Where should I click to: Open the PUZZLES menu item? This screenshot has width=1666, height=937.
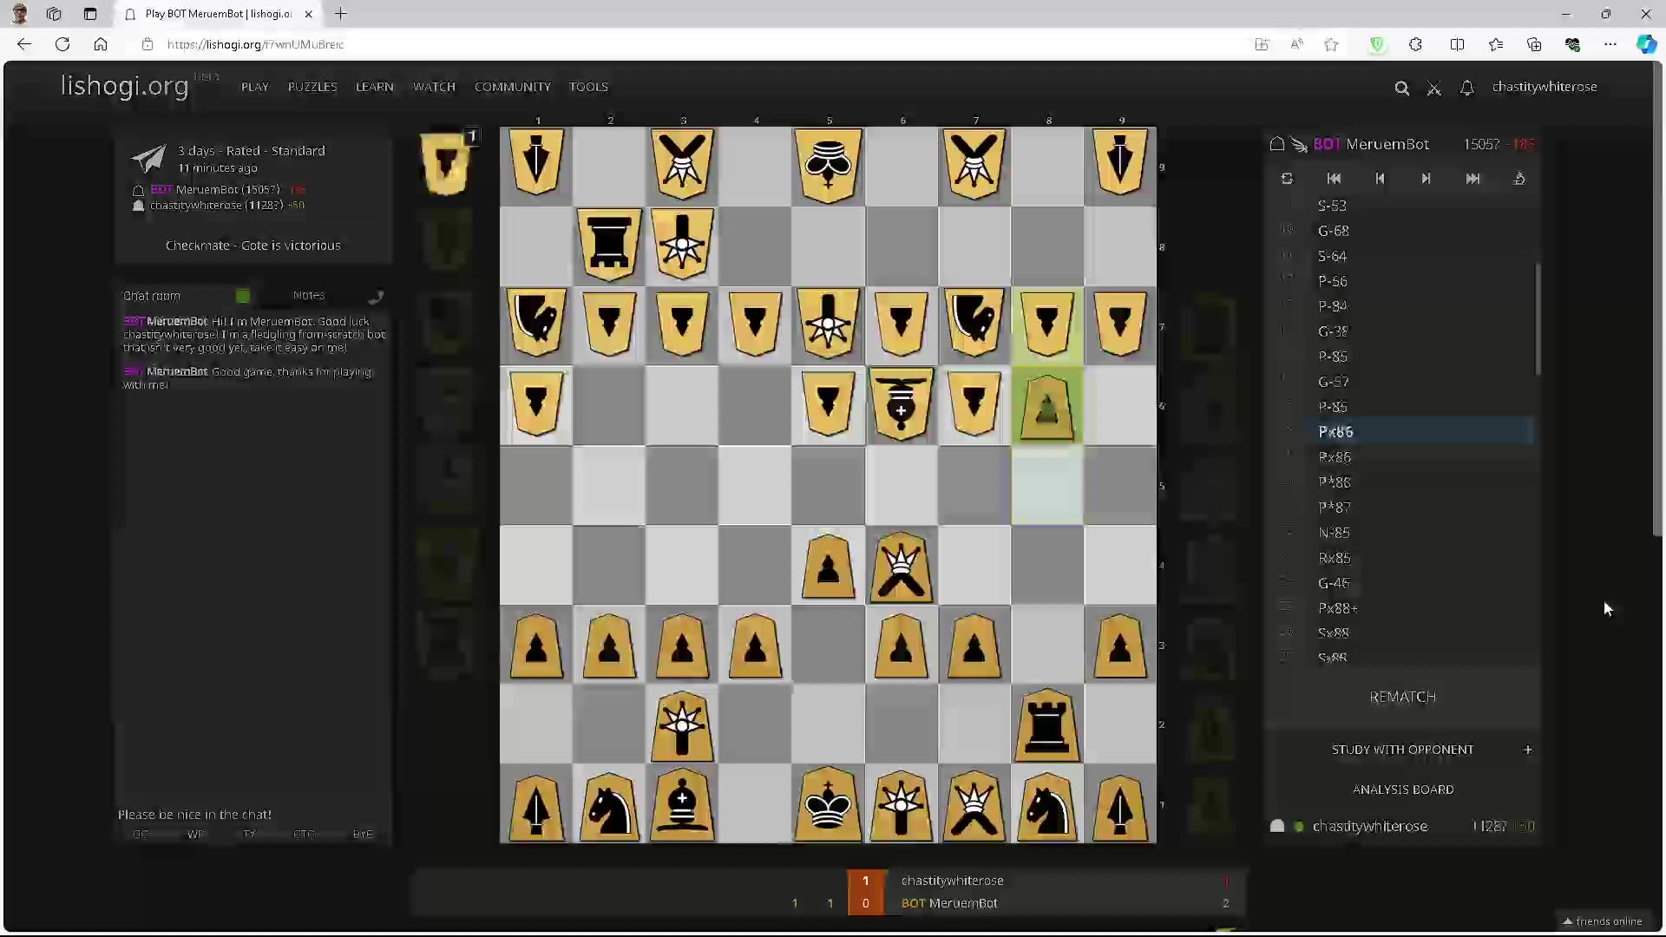(312, 87)
